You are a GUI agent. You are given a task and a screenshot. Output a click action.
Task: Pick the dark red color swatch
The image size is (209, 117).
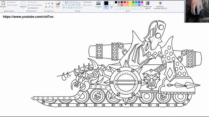pos(122,2)
